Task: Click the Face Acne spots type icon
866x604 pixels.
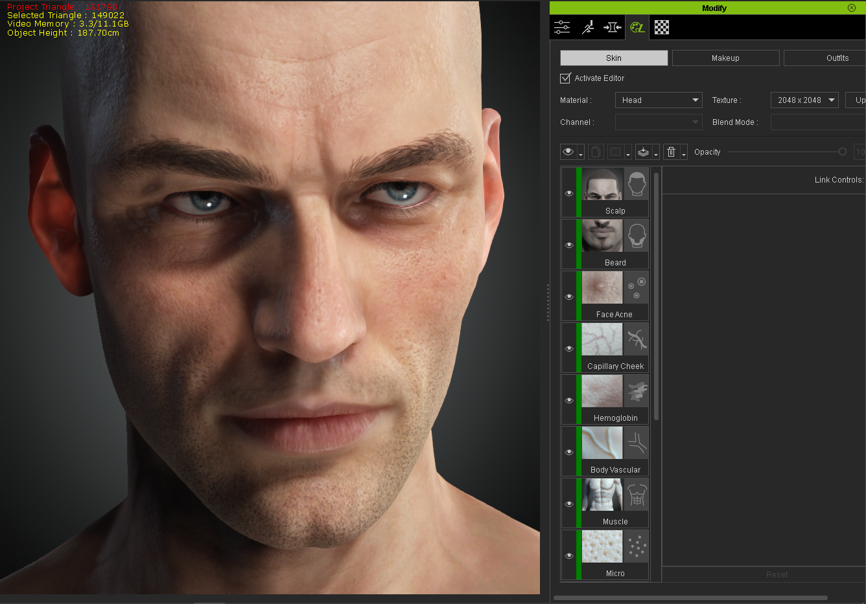Action: 637,287
